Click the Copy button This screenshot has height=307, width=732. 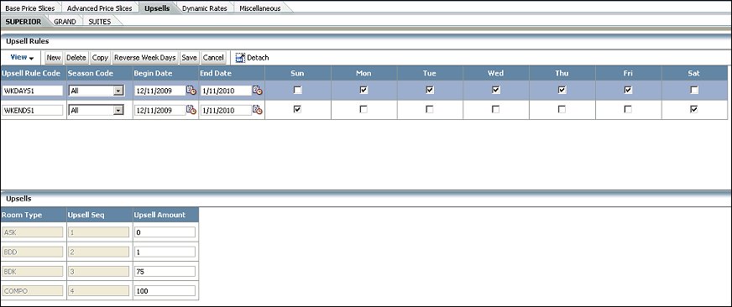click(x=100, y=58)
